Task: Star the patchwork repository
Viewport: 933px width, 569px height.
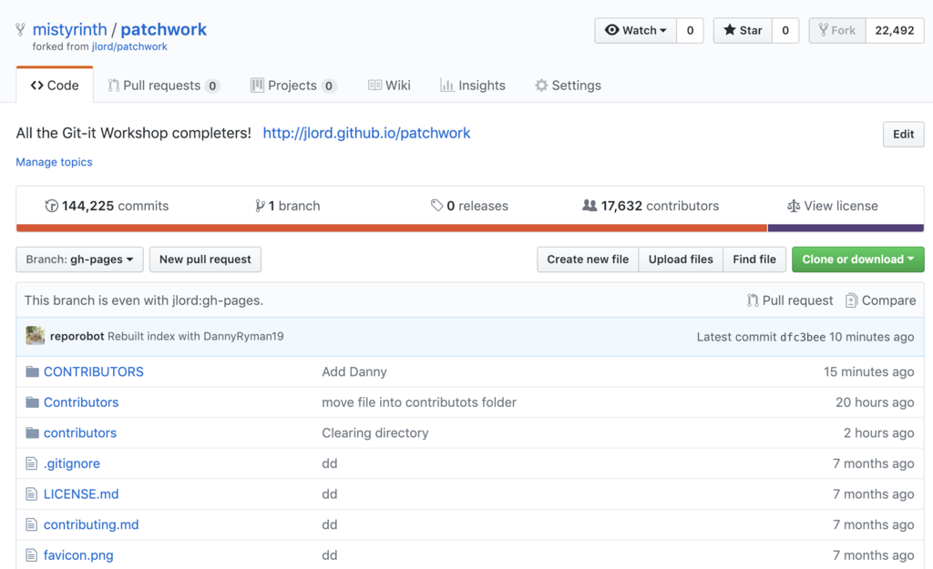Action: click(x=743, y=30)
